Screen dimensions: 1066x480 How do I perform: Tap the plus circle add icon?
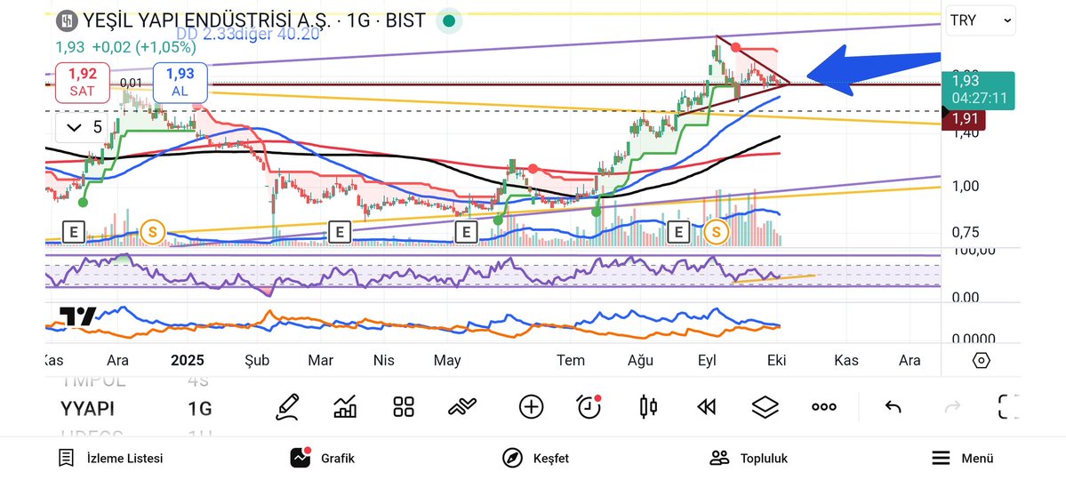[531, 407]
